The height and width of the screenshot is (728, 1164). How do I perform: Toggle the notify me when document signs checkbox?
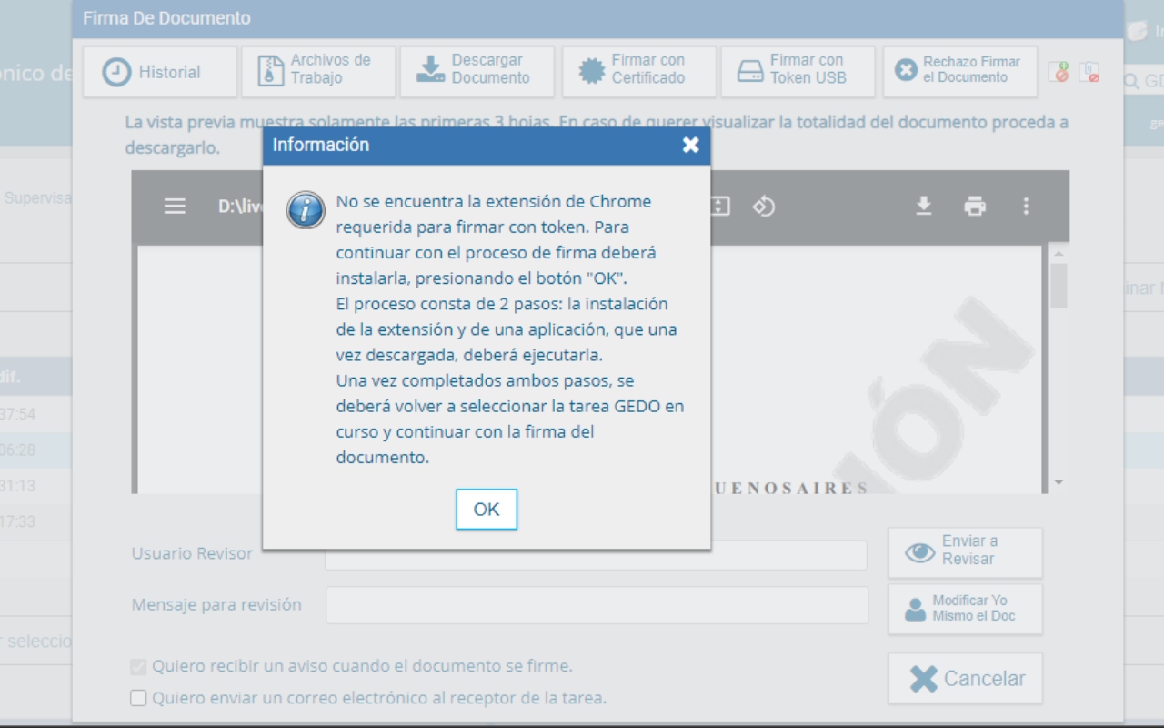[137, 665]
